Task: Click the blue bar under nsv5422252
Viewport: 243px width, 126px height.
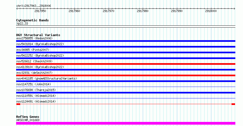Action: tap(126, 58)
